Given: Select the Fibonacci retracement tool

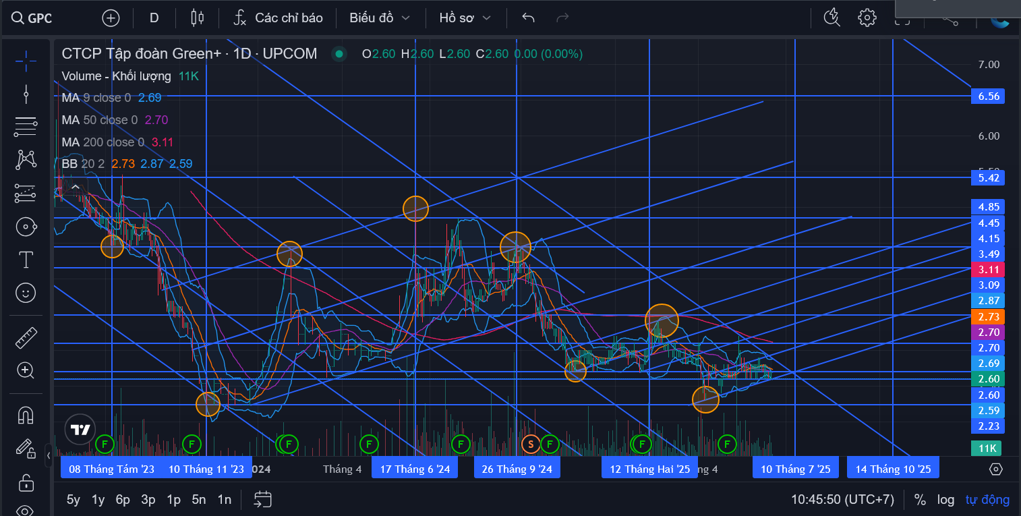Looking at the screenshot, I should click(x=26, y=126).
